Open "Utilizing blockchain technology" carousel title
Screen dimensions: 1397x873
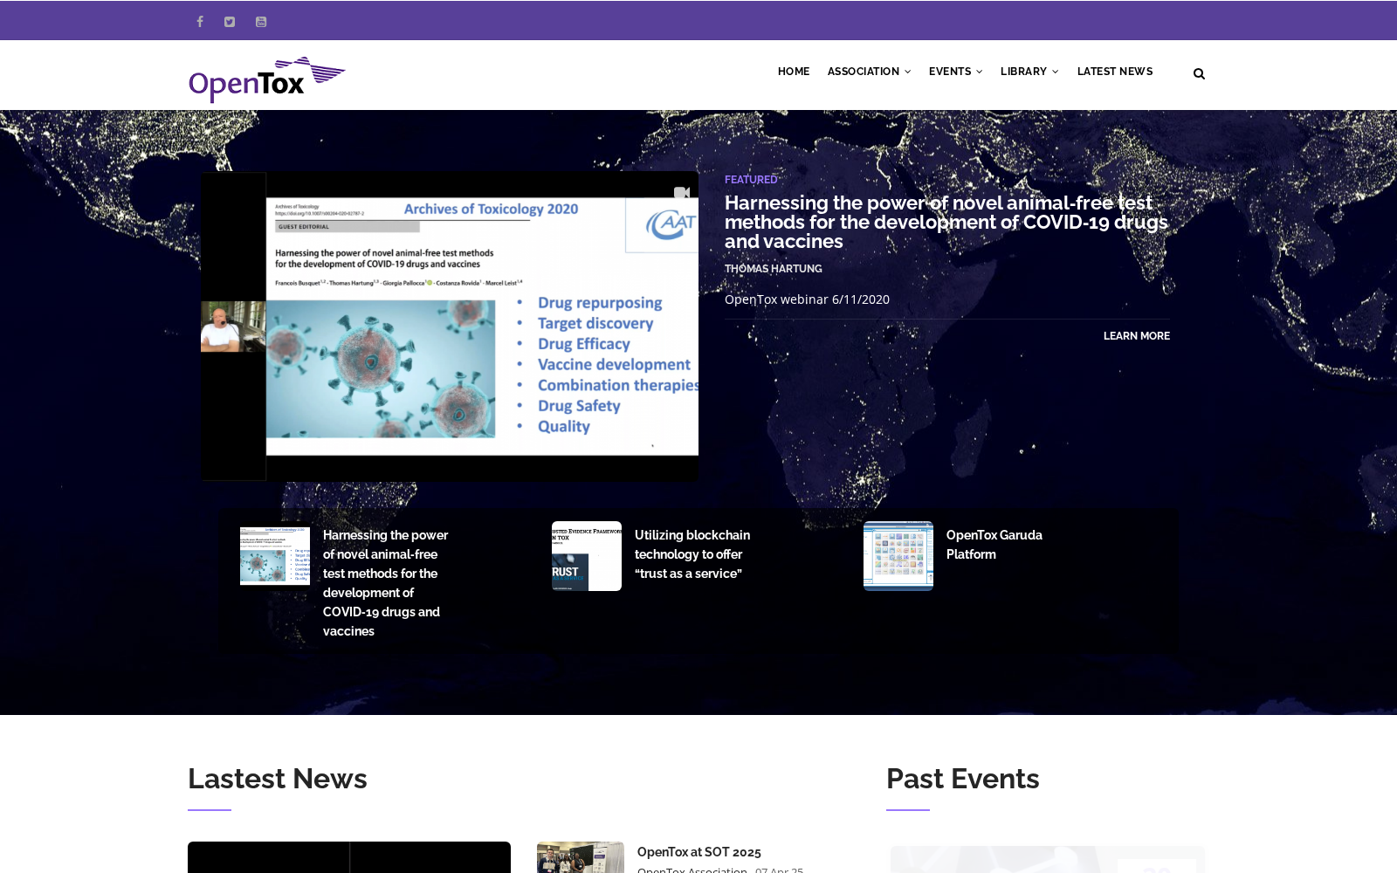tap(692, 554)
